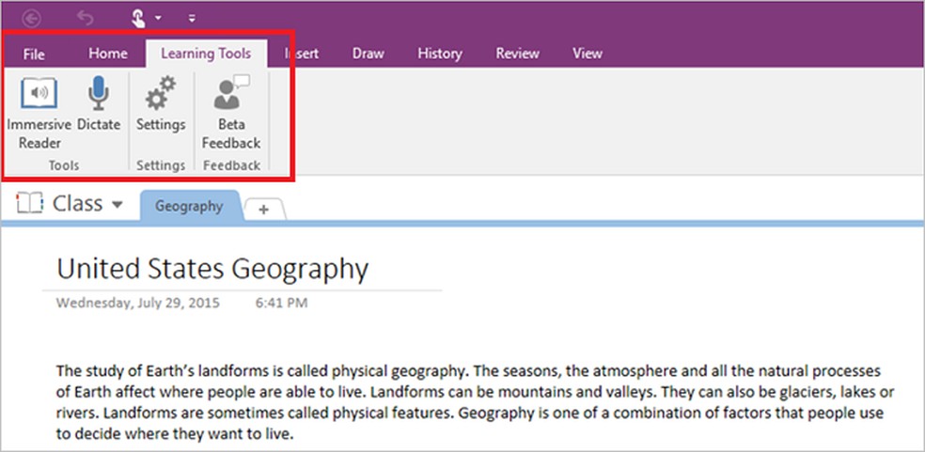The image size is (925, 452).
Task: Open Customize Quick Access Toolbar dropdown
Action: [192, 18]
